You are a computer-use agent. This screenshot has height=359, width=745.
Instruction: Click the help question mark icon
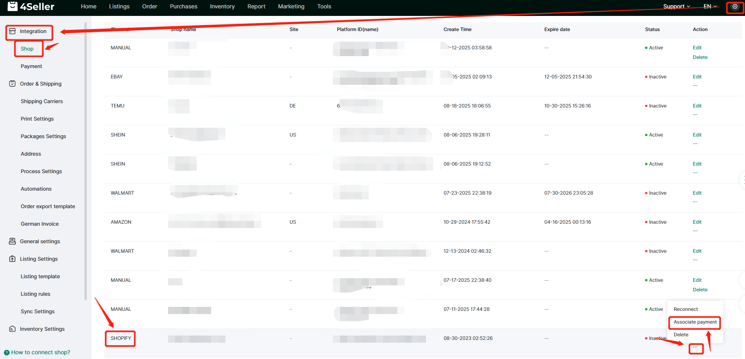click(x=6, y=352)
